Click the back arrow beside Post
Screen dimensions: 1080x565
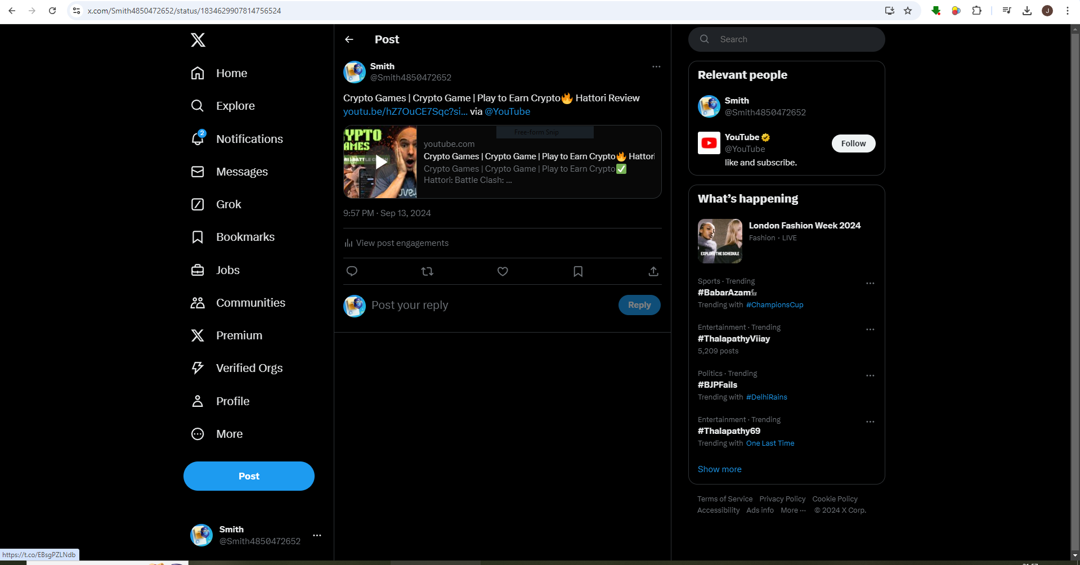coord(349,39)
